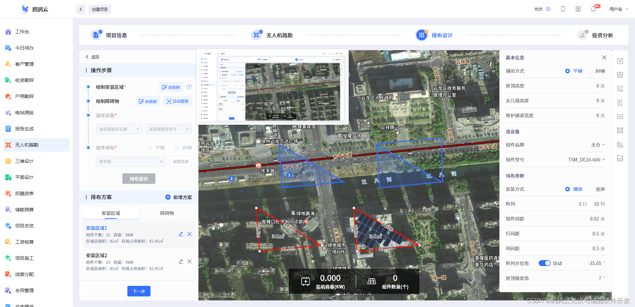Click the grid layout tool in the right toolbar
635x307 pixels.
click(x=620, y=75)
